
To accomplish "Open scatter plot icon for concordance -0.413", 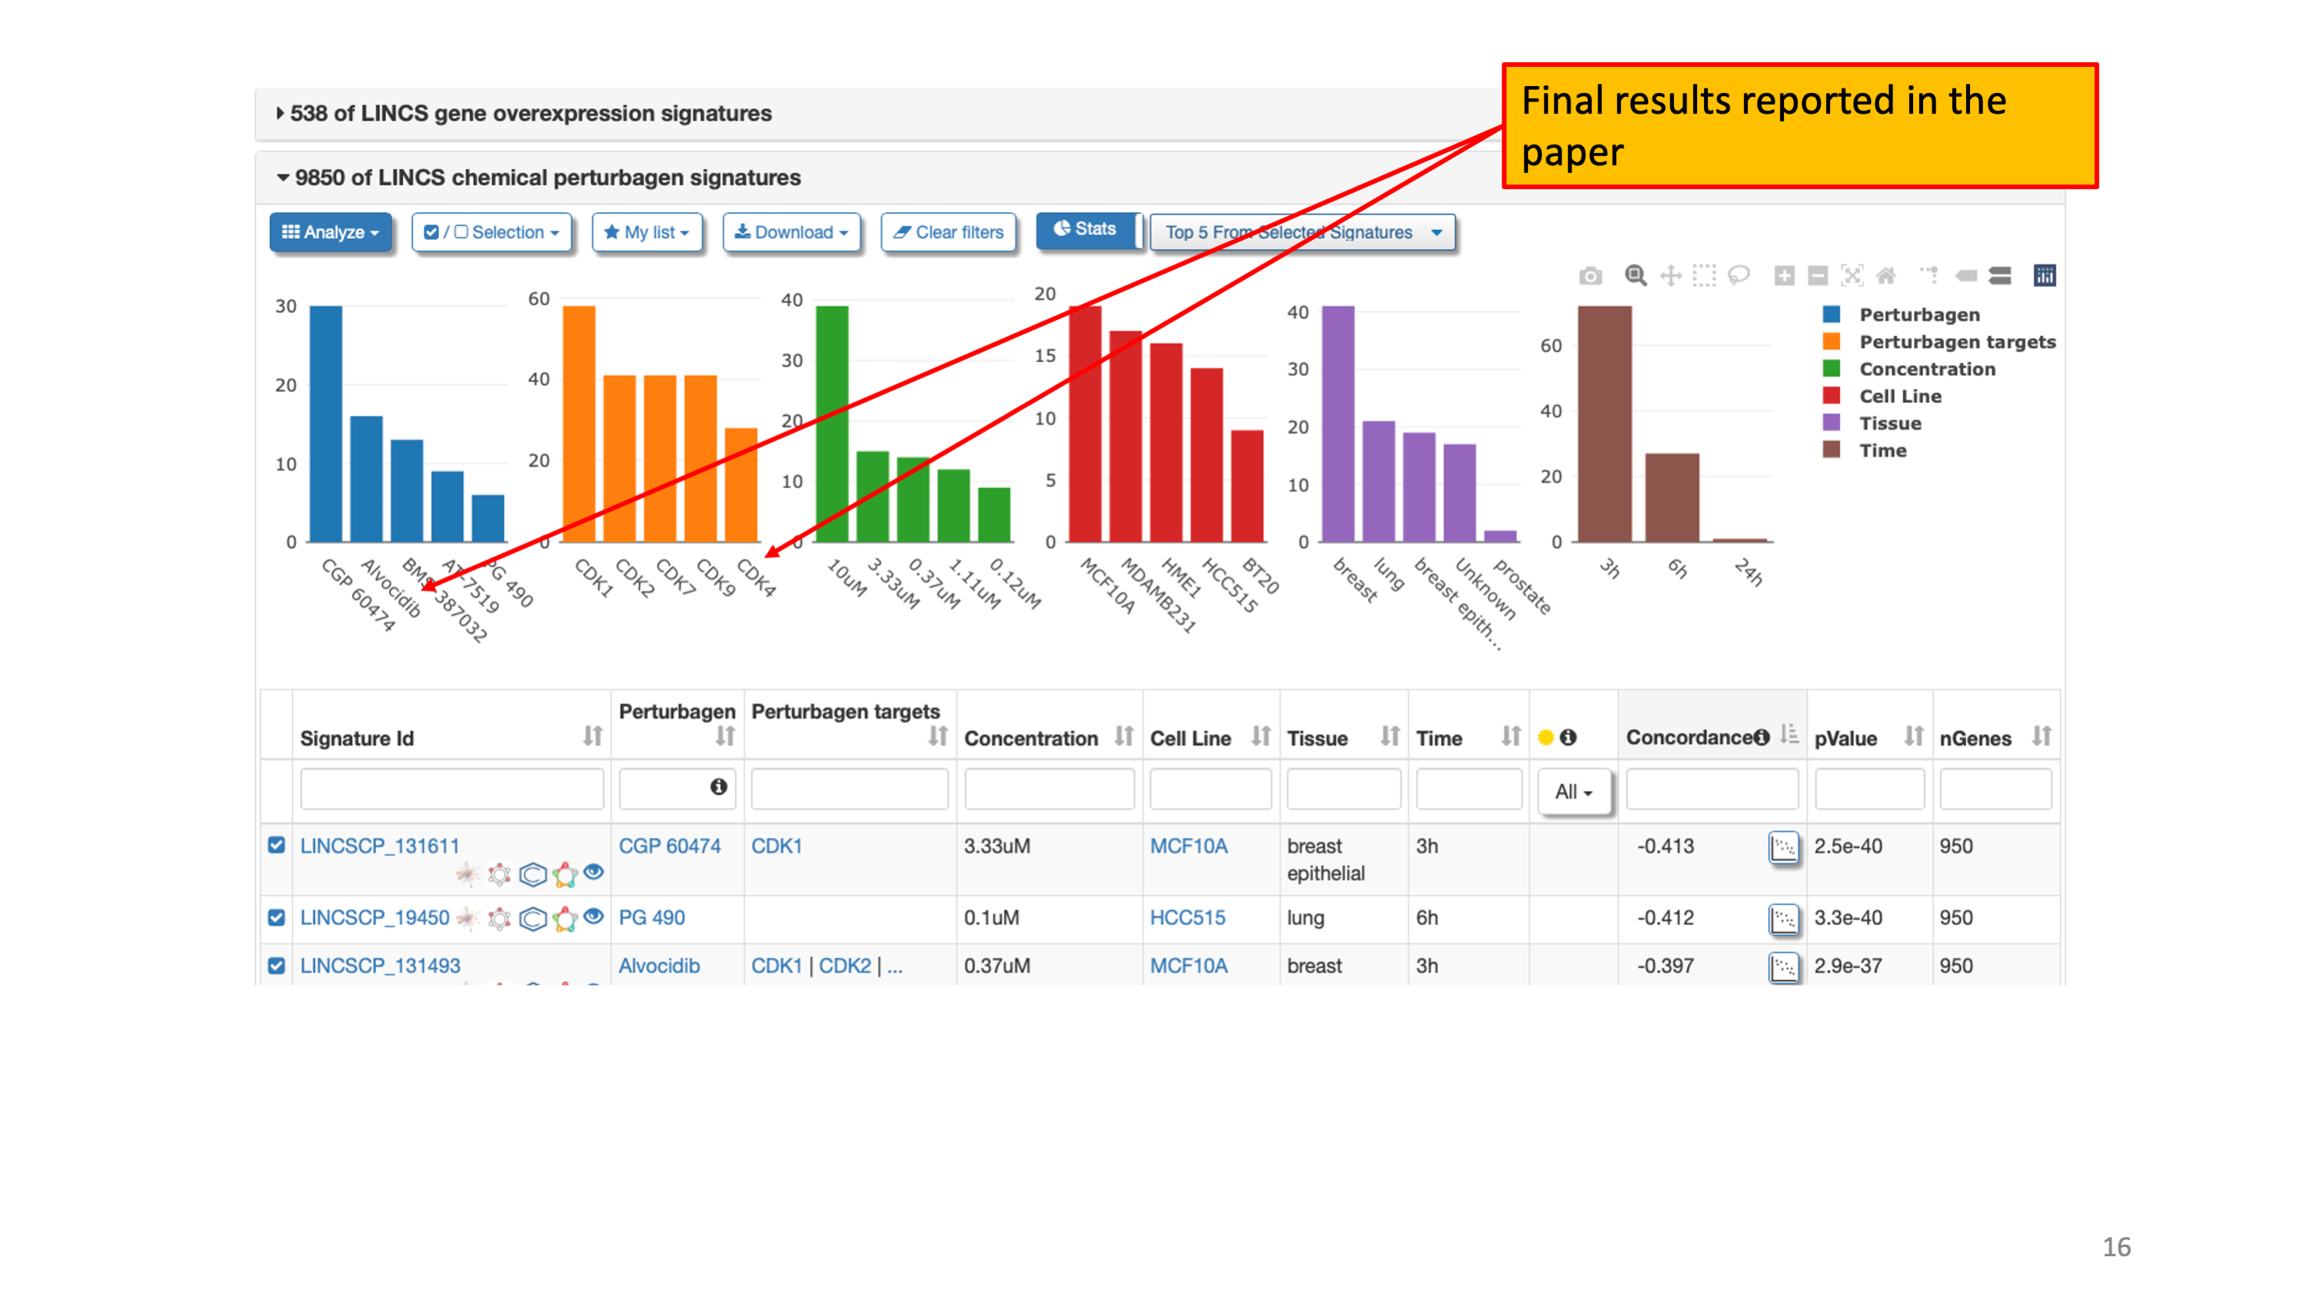I will click(x=1783, y=846).
